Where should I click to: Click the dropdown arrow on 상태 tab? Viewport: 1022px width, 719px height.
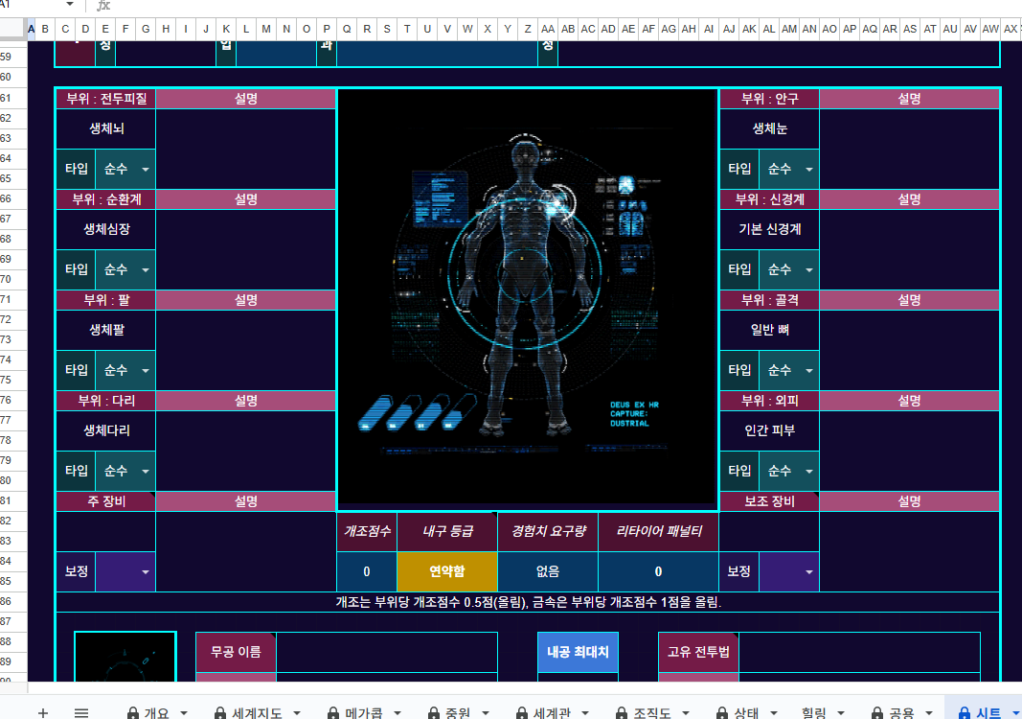[773, 713]
